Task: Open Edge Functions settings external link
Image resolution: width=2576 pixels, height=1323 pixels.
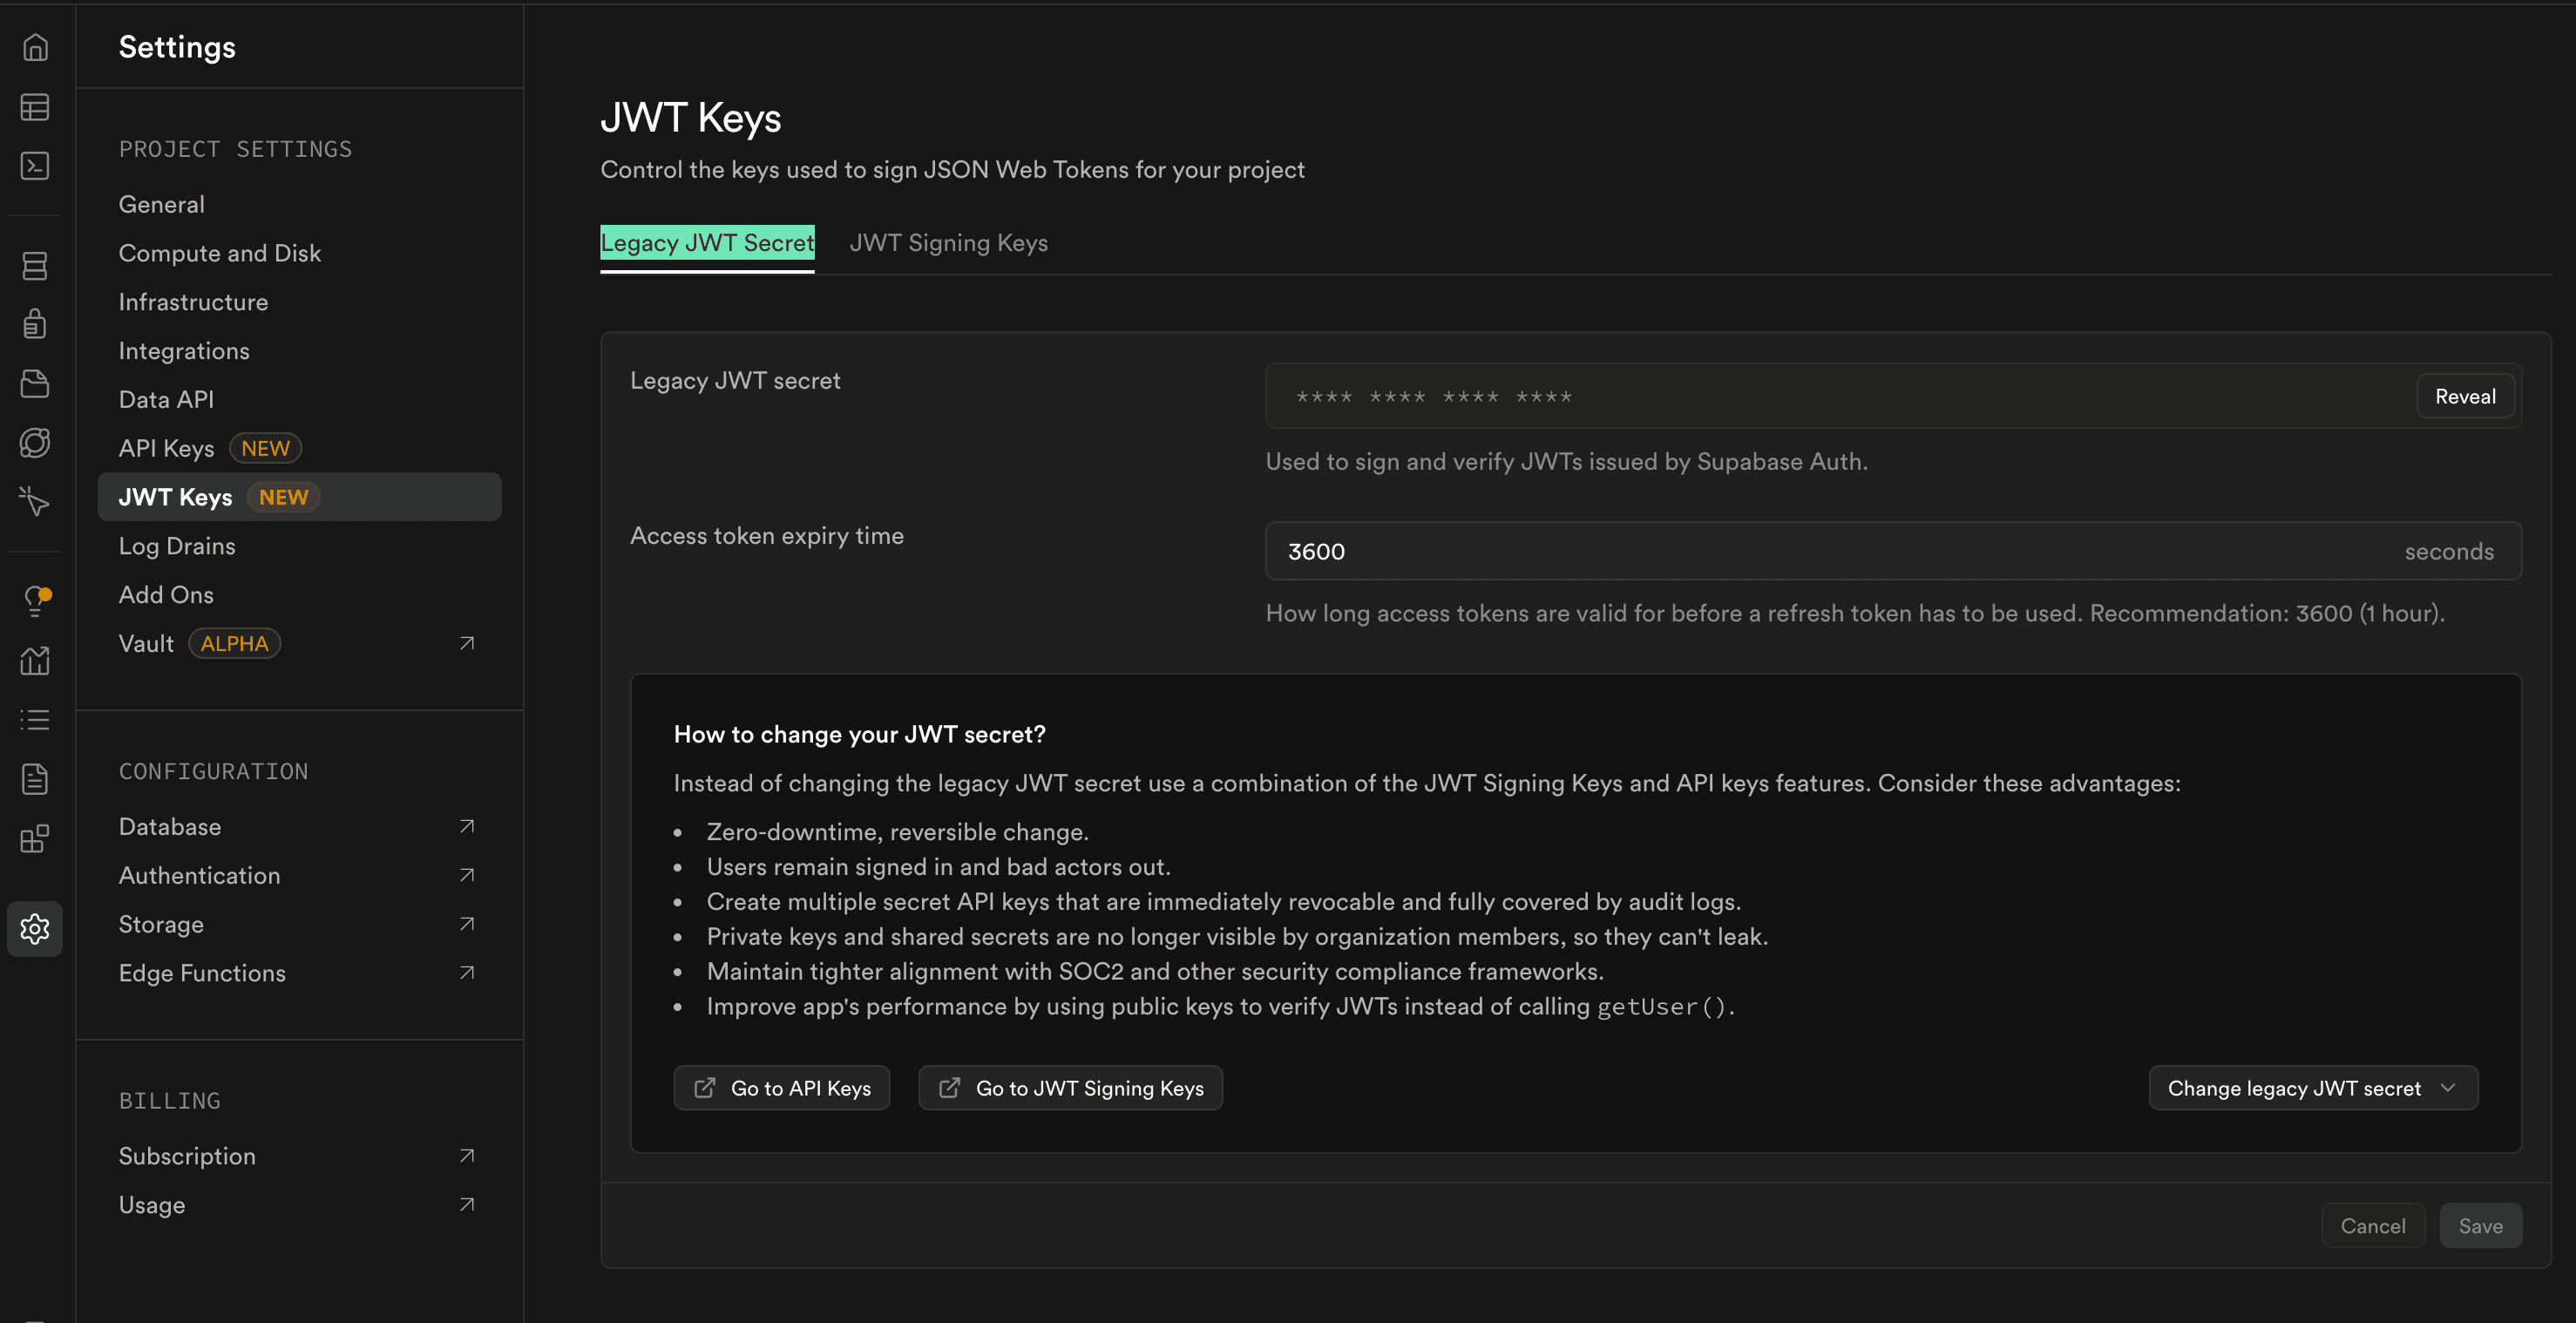Action: pyautogui.click(x=466, y=972)
